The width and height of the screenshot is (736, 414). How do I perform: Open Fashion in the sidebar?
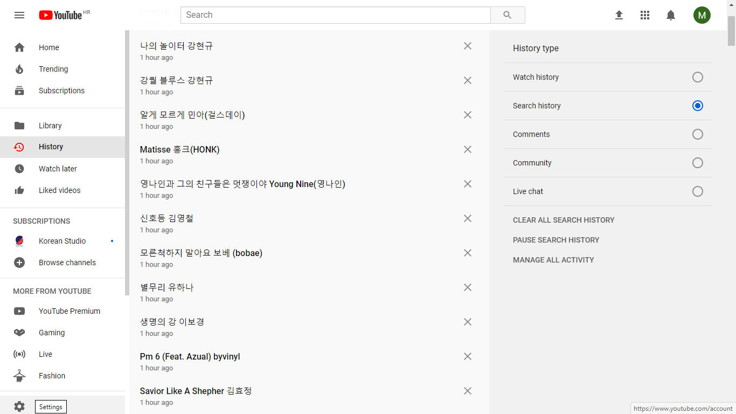point(63,376)
